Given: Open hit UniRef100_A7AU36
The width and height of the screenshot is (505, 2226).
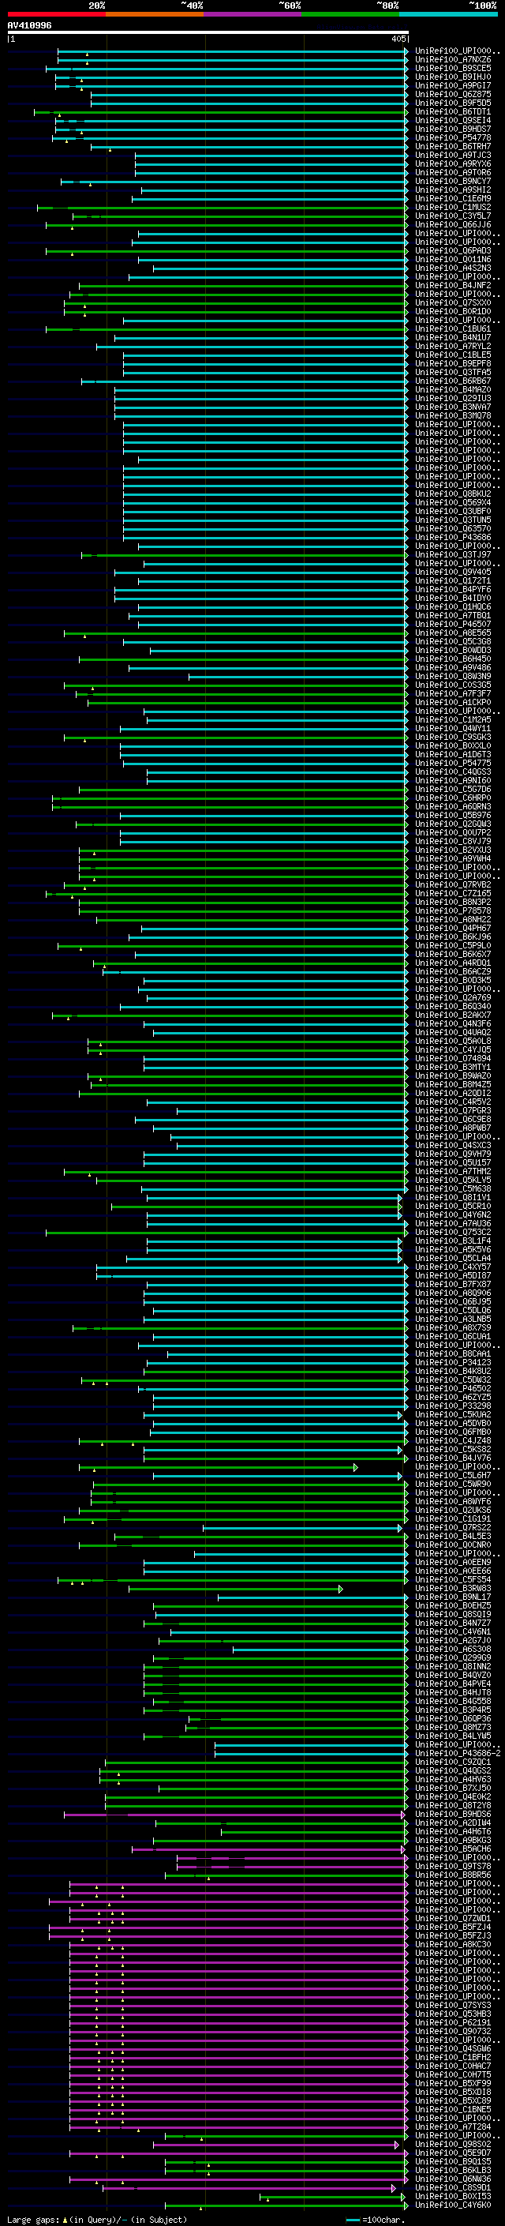Looking at the screenshot, I should (452, 1222).
